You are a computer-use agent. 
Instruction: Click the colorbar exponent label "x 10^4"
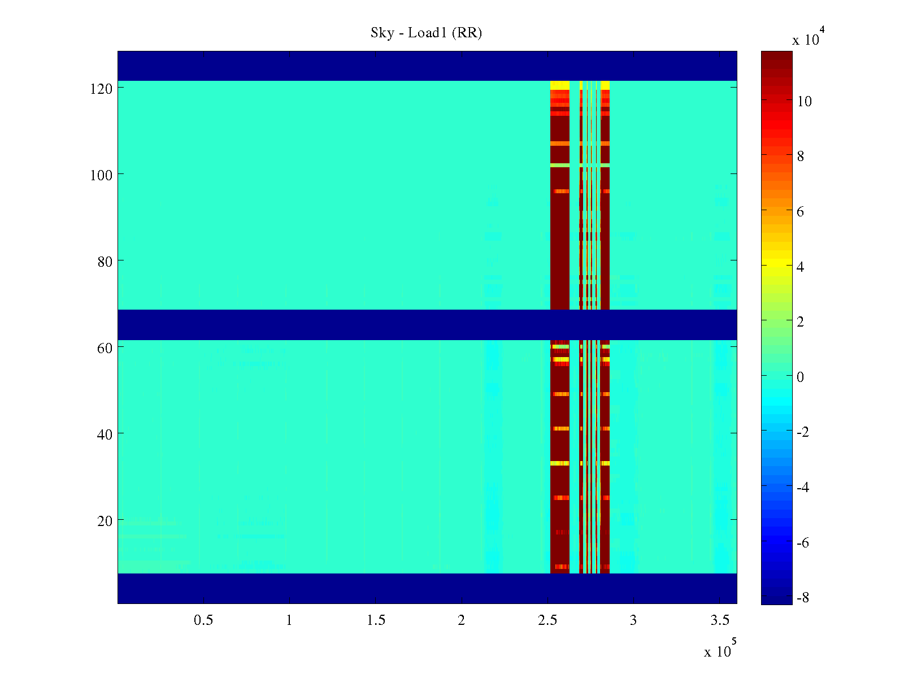click(809, 37)
